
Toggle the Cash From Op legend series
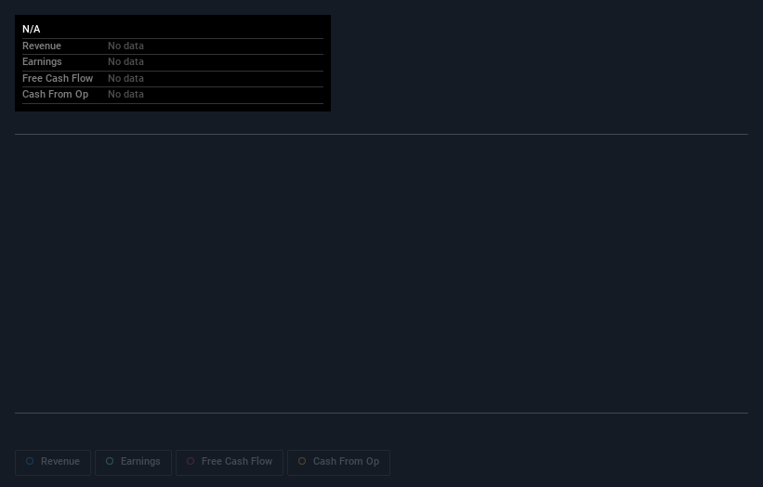338,462
